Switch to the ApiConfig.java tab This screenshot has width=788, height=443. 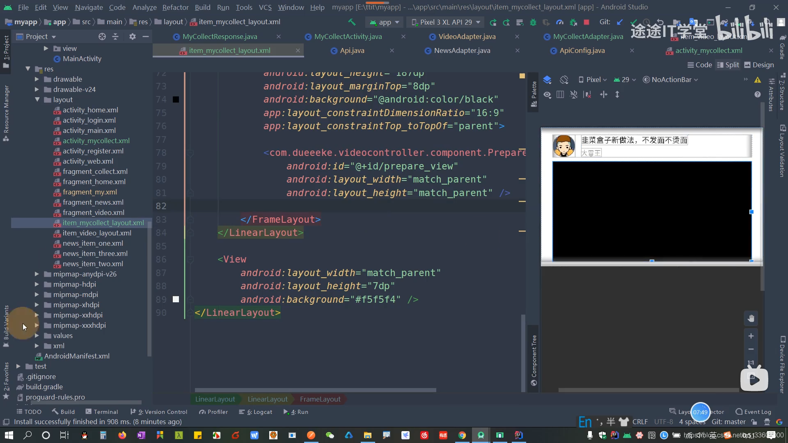point(582,50)
